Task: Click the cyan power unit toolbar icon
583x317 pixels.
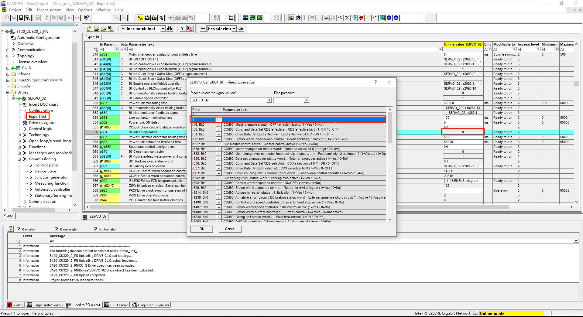Action: [x=382, y=18]
